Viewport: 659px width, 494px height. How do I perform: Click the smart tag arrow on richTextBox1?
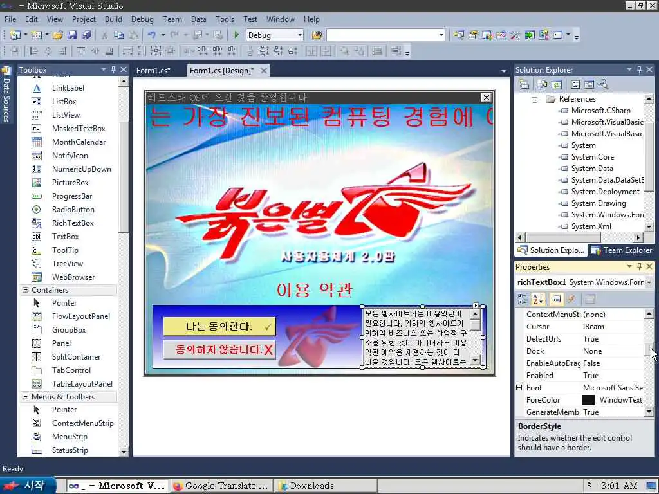click(476, 306)
